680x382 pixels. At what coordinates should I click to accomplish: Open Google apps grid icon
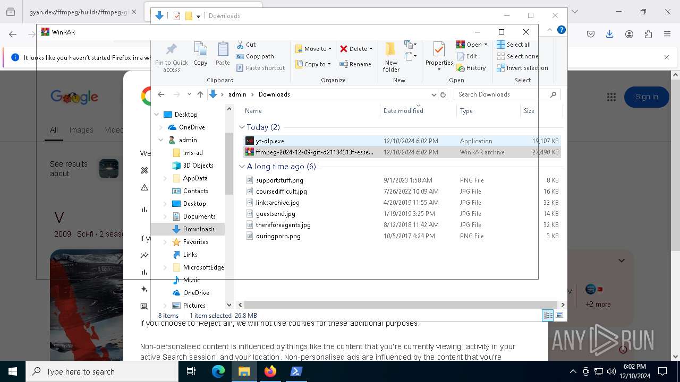[x=611, y=97]
